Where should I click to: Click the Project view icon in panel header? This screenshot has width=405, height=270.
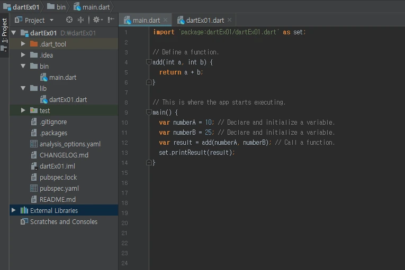tap(19, 20)
